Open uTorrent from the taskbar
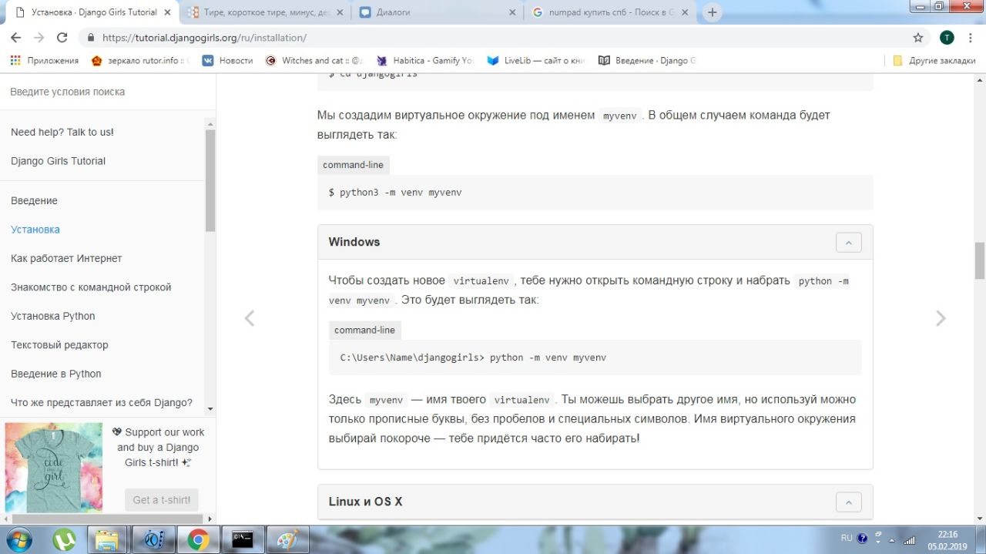Screen dimensions: 986x554 (x=65, y=539)
